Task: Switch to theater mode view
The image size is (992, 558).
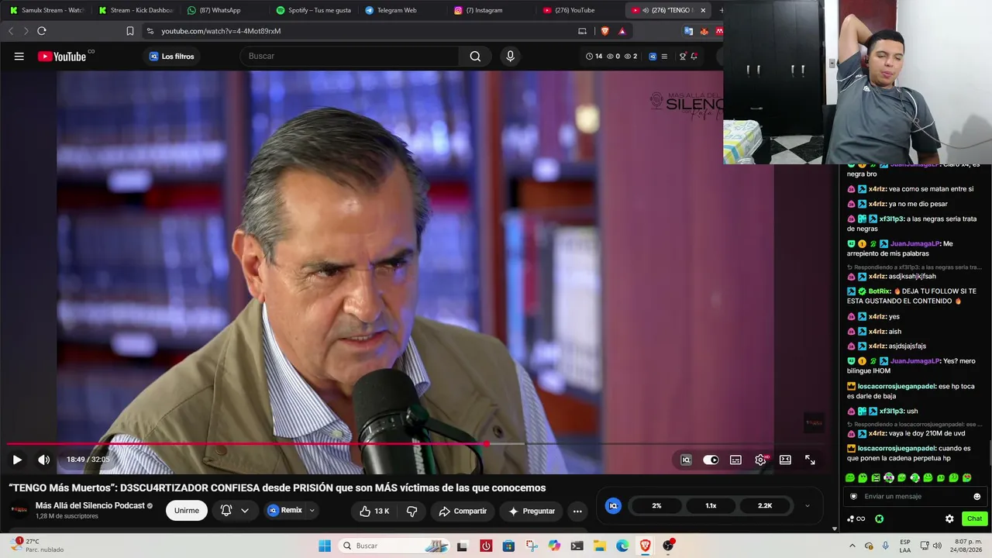Action: (785, 460)
